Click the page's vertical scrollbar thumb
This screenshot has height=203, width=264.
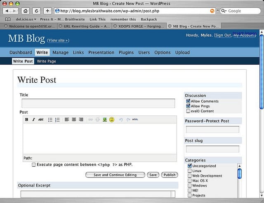point(262,72)
